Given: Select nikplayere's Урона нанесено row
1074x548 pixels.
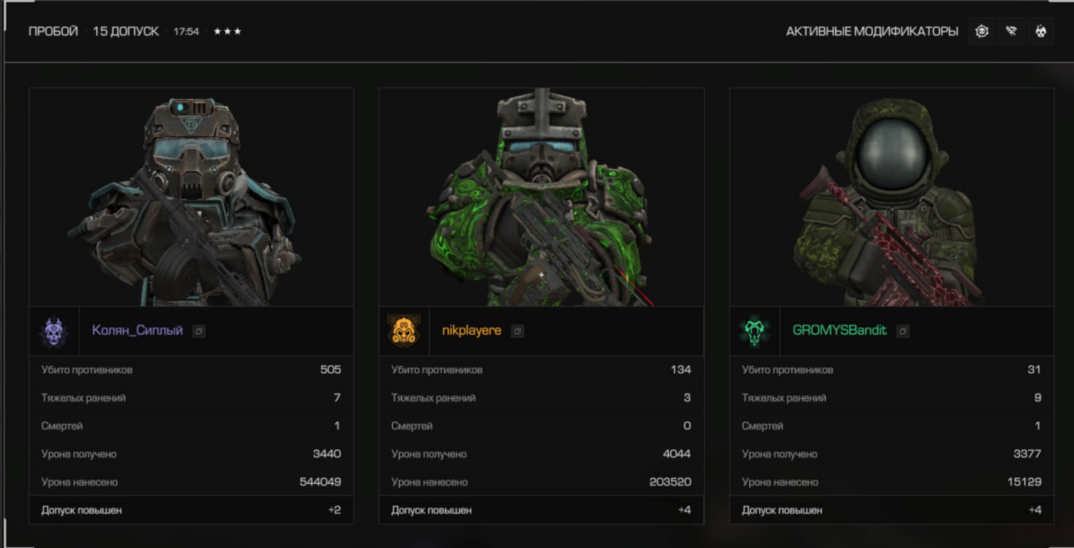Looking at the screenshot, I should (541, 482).
